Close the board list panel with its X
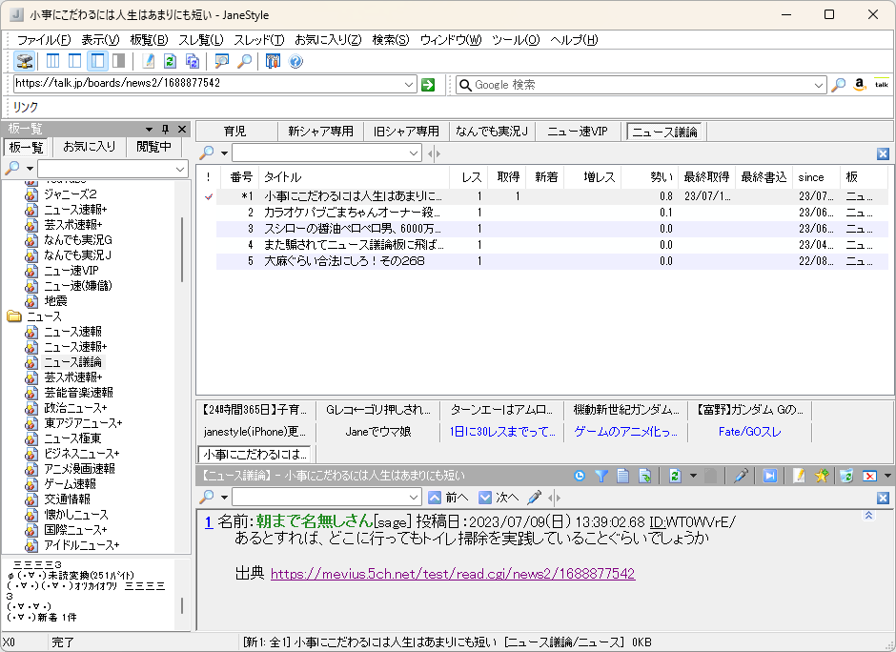896x652 pixels. click(182, 129)
